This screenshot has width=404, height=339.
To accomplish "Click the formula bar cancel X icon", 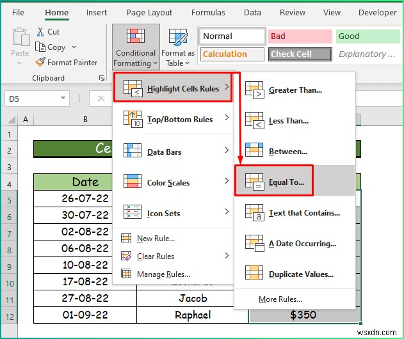I will pyautogui.click(x=101, y=99).
